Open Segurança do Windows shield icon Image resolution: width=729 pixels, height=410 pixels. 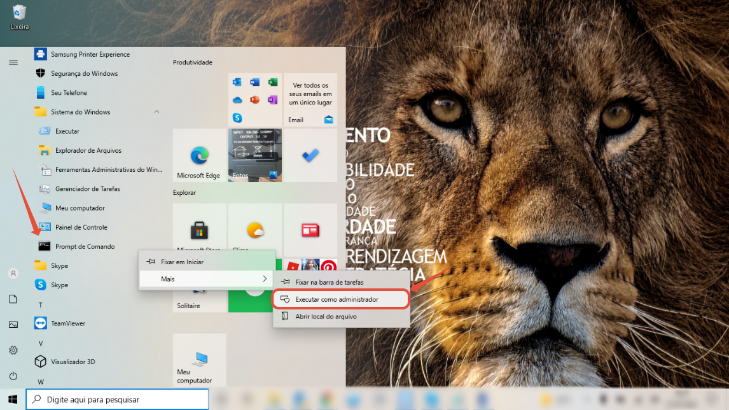click(41, 73)
